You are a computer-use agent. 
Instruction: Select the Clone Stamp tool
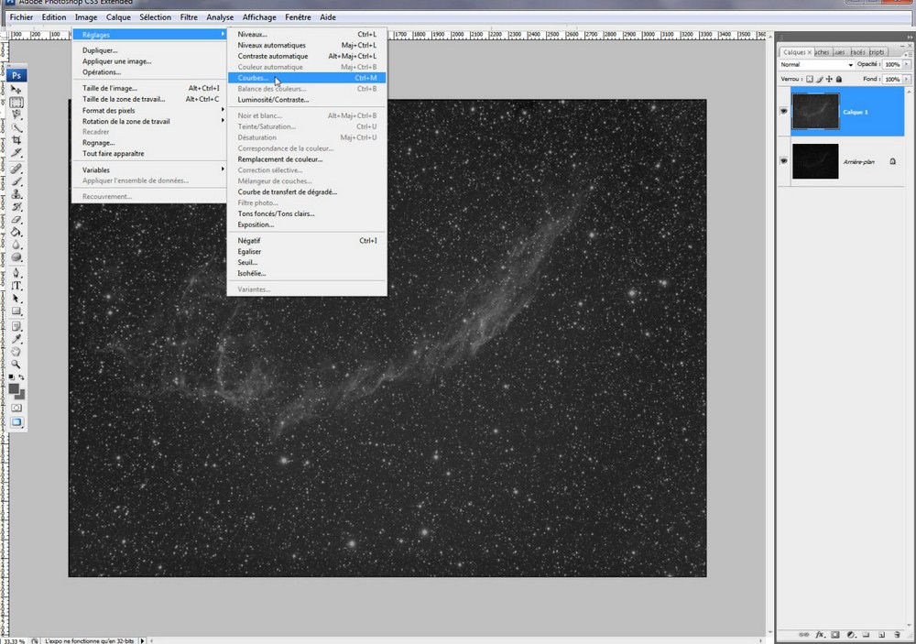(x=16, y=194)
